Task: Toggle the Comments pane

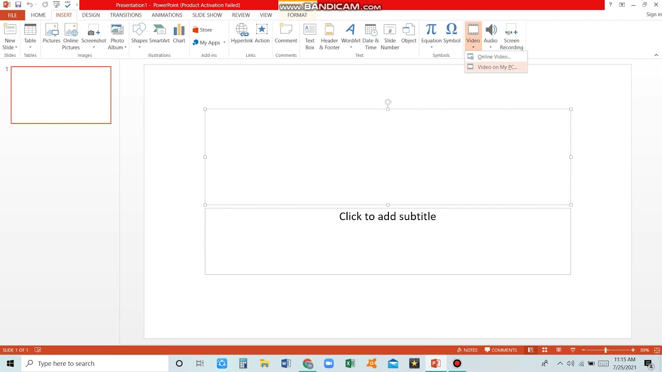Action: pos(501,350)
